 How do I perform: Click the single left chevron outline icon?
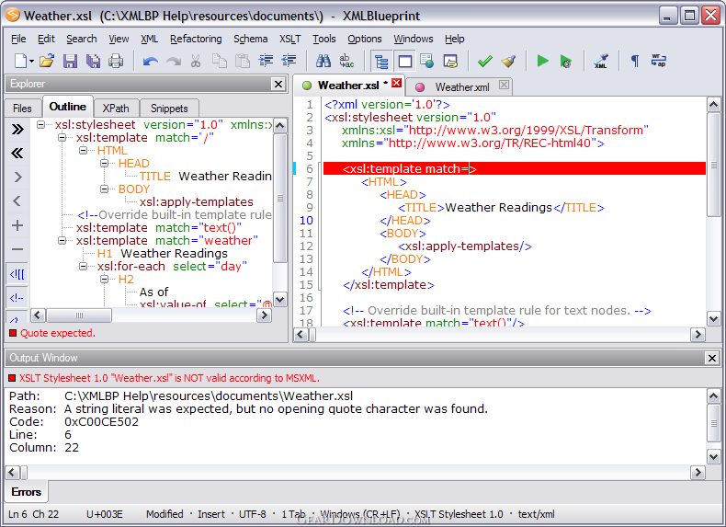click(17, 201)
